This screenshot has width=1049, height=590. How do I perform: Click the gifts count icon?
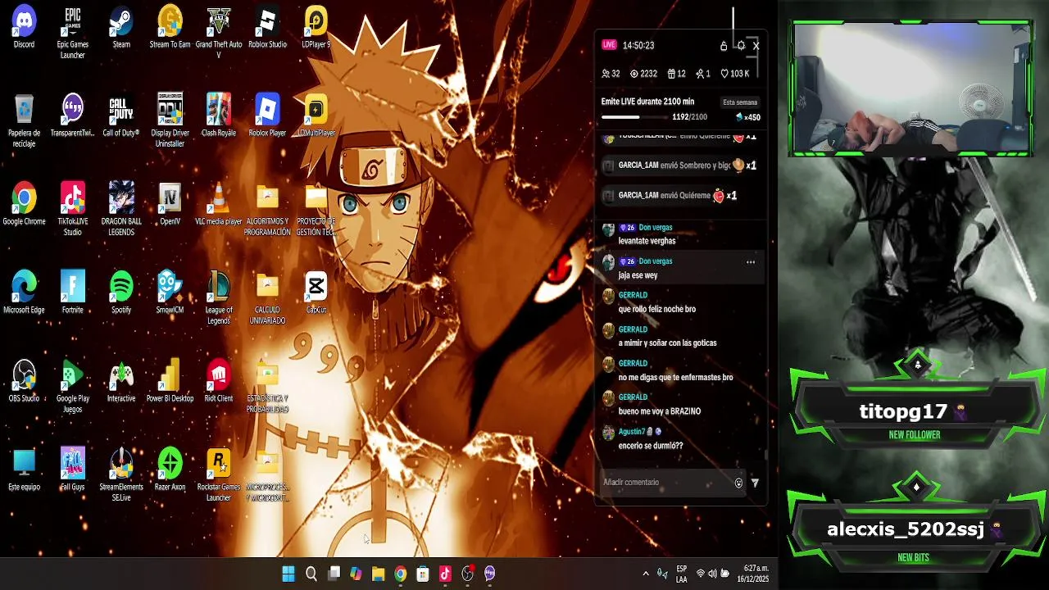coord(671,74)
